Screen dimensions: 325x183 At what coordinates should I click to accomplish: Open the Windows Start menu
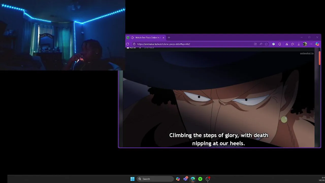132,179
